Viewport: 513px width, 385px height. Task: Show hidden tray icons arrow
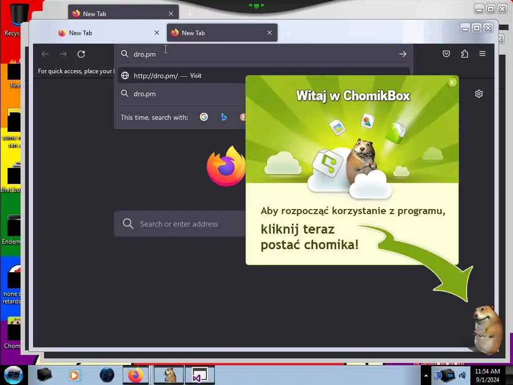(426, 375)
